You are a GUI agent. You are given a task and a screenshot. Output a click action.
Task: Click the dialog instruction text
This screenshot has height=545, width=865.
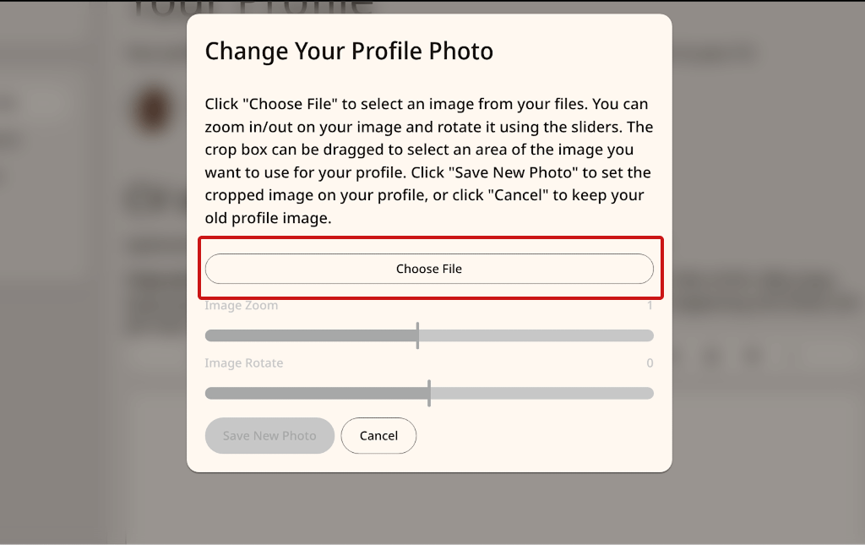point(427,161)
